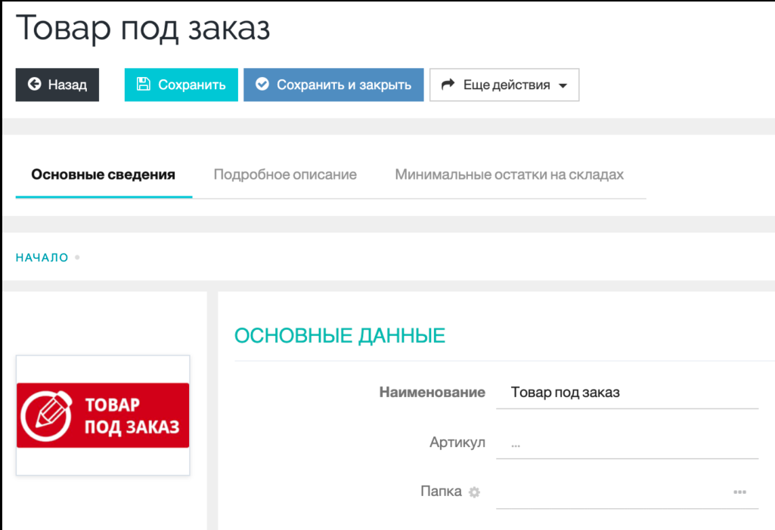Click the Сохранить и закрыть button
The image size is (775, 530).
(333, 85)
